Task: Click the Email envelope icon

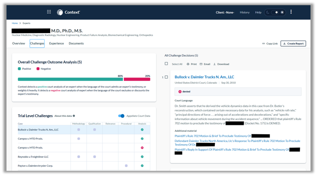Action: click(x=201, y=64)
